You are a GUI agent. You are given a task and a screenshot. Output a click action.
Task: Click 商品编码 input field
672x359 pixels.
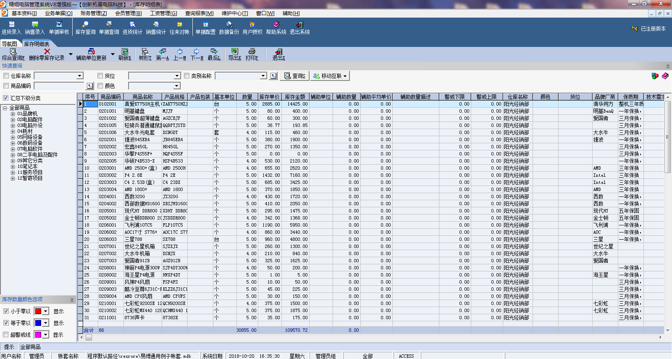click(59, 86)
